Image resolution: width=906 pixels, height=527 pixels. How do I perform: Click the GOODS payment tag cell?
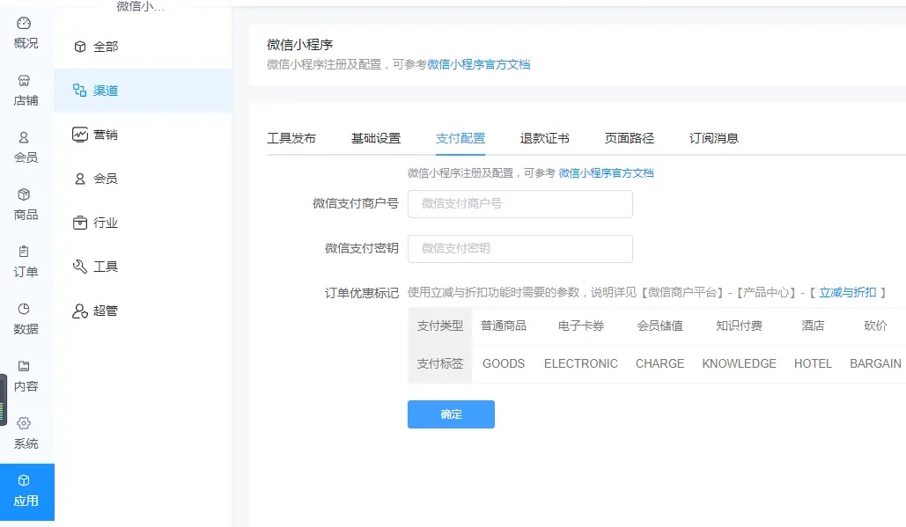504,363
